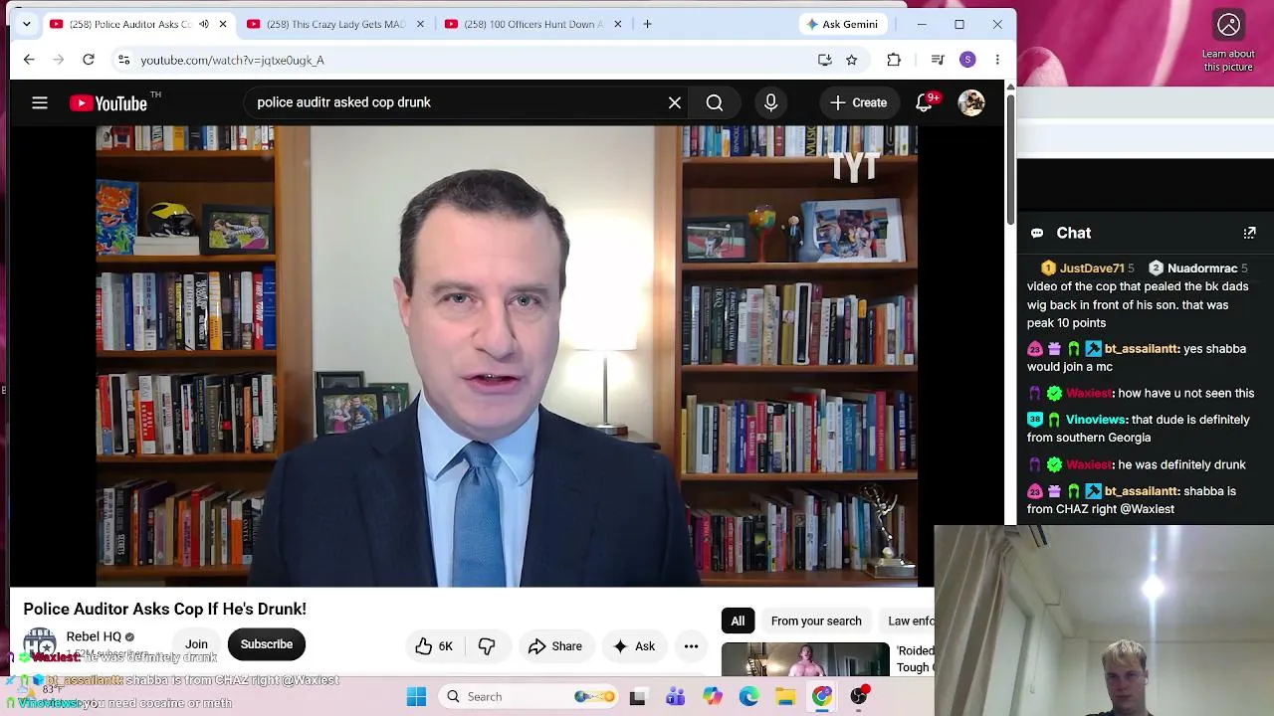Viewport: 1274px width, 716px height.
Task: Open Ask Gemini in Chrome
Action: pyautogui.click(x=842, y=24)
